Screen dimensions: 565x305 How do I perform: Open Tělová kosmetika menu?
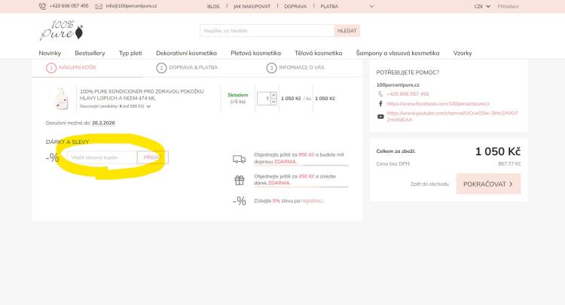(319, 53)
